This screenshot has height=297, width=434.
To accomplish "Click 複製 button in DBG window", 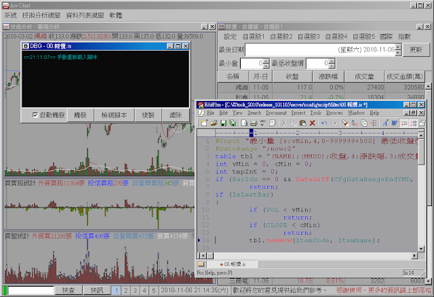I will 148,115.
